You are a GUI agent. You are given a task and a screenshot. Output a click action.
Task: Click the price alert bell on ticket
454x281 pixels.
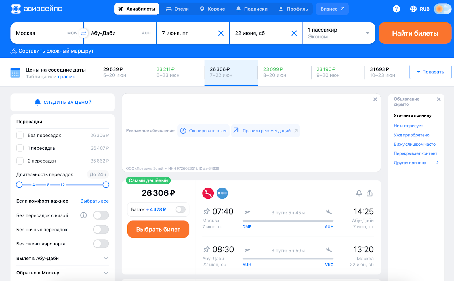[x=359, y=193]
